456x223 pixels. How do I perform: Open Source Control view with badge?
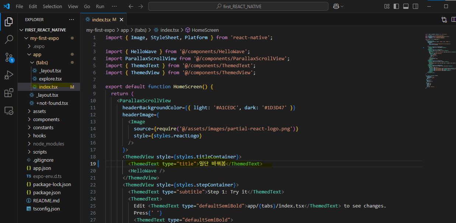click(9, 57)
